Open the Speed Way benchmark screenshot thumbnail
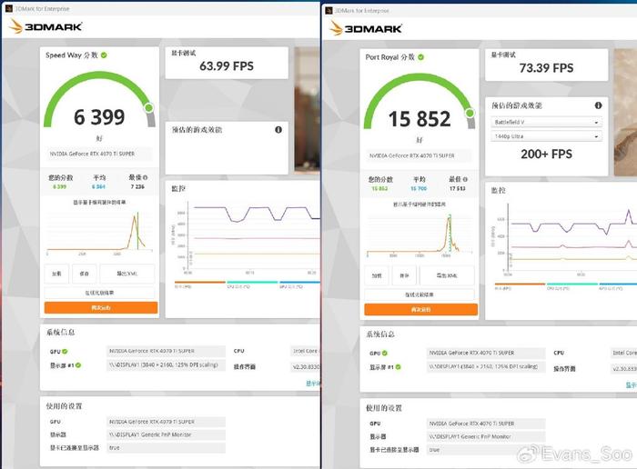 pyautogui.click(x=308, y=111)
